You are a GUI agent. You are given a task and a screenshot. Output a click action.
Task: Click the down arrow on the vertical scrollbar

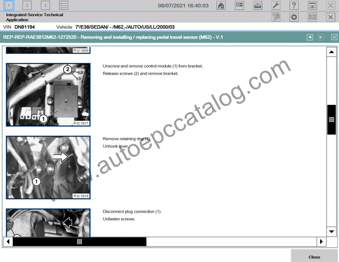click(331, 232)
